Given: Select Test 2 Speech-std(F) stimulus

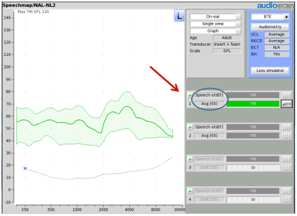Looking at the screenshot, I should (209, 127).
